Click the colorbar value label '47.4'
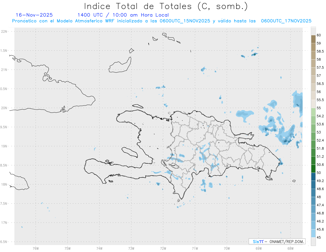 320,205
